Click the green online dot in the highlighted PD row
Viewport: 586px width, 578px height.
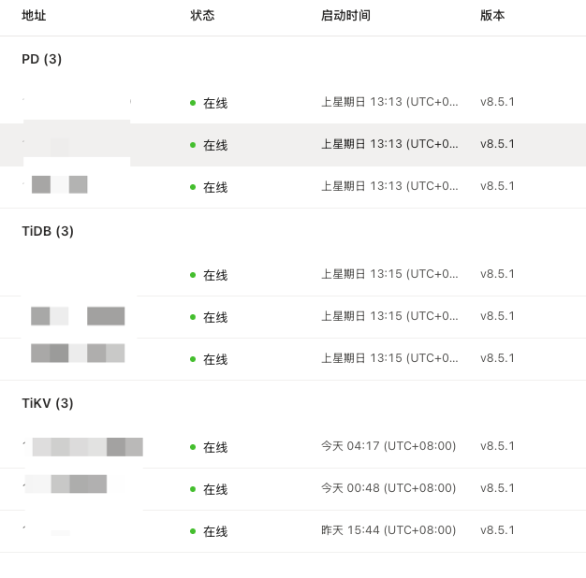coord(193,145)
